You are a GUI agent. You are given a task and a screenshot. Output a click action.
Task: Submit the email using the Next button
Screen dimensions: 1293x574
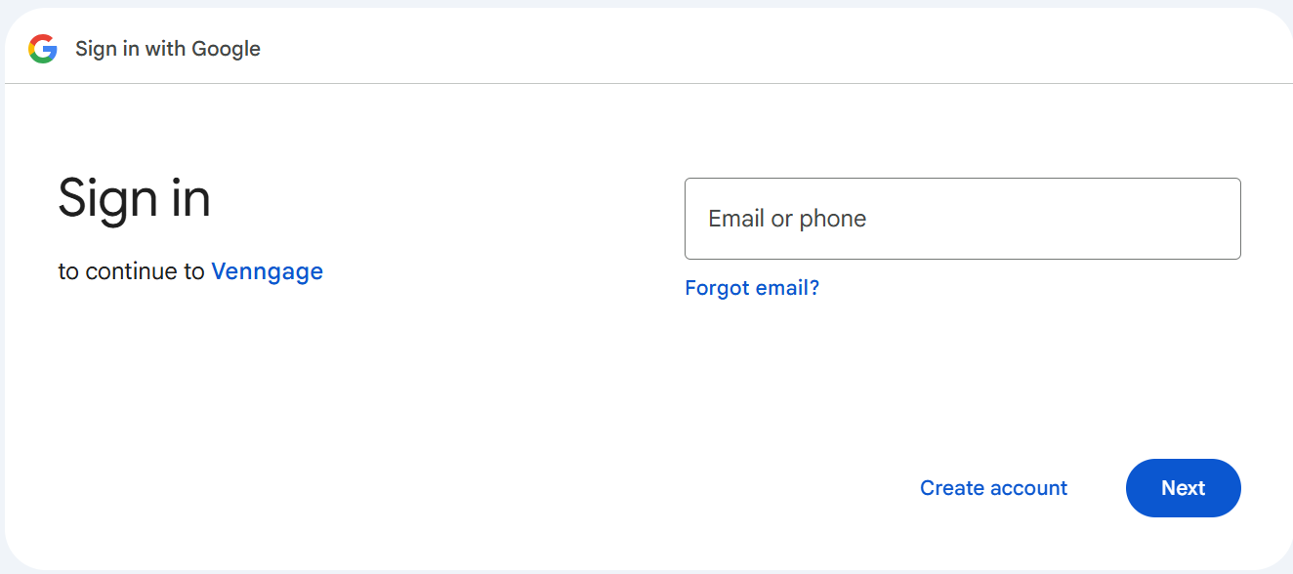[1183, 488]
